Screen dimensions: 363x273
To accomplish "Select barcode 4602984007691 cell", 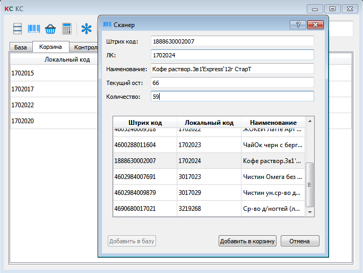I will (x=145, y=176).
